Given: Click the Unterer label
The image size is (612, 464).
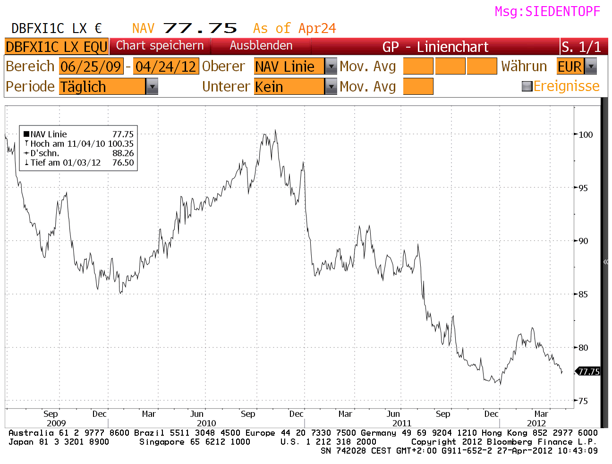Looking at the screenshot, I should tap(226, 87).
